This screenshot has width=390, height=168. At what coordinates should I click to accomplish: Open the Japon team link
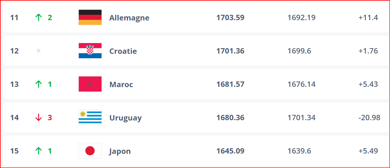tap(120, 151)
